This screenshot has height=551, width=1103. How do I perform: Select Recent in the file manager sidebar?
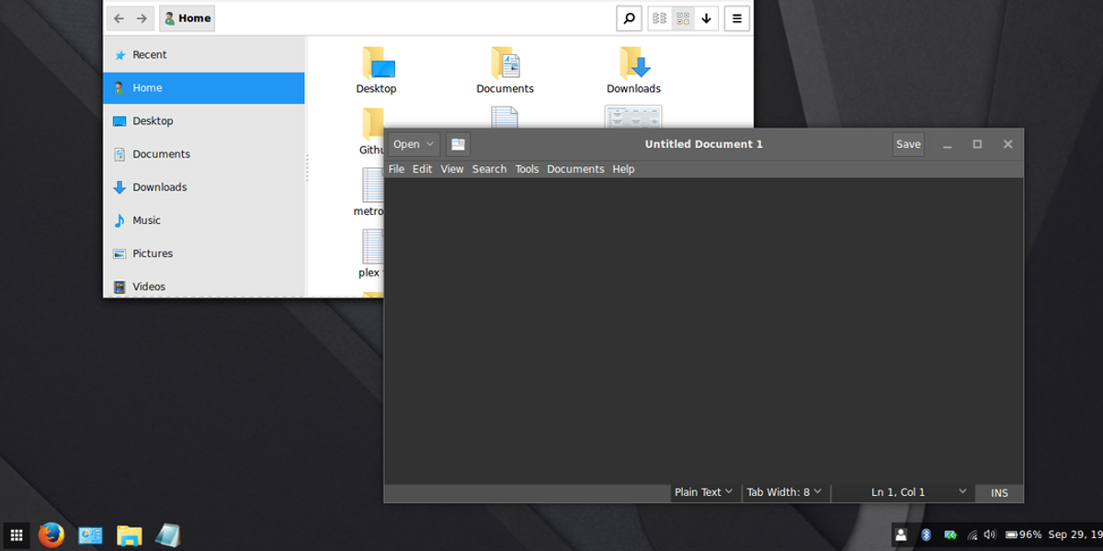tap(204, 55)
